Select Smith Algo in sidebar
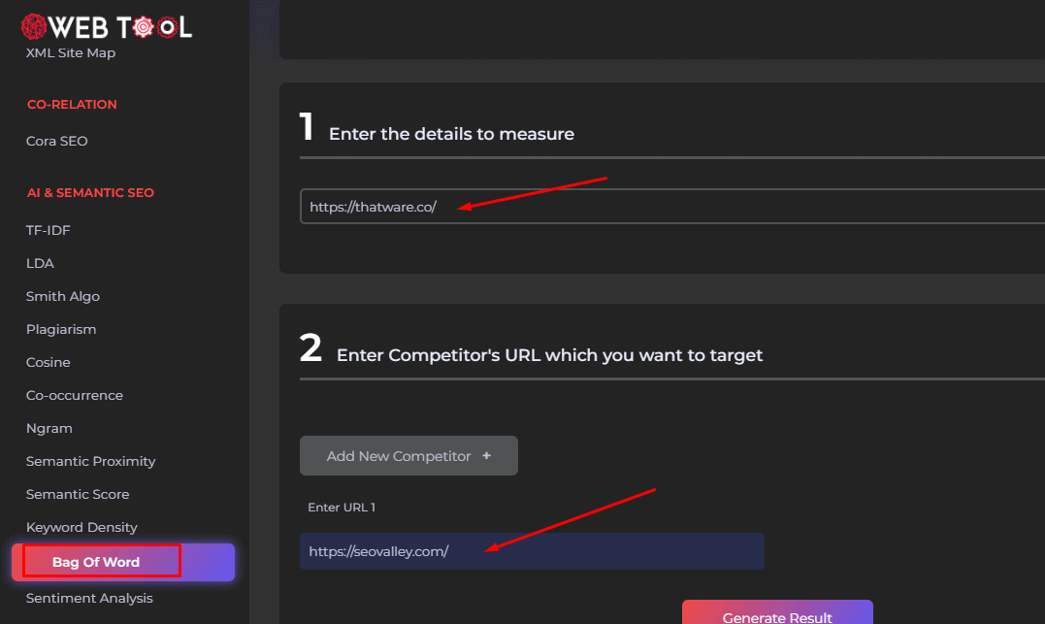This screenshot has height=624, width=1045. click(63, 296)
